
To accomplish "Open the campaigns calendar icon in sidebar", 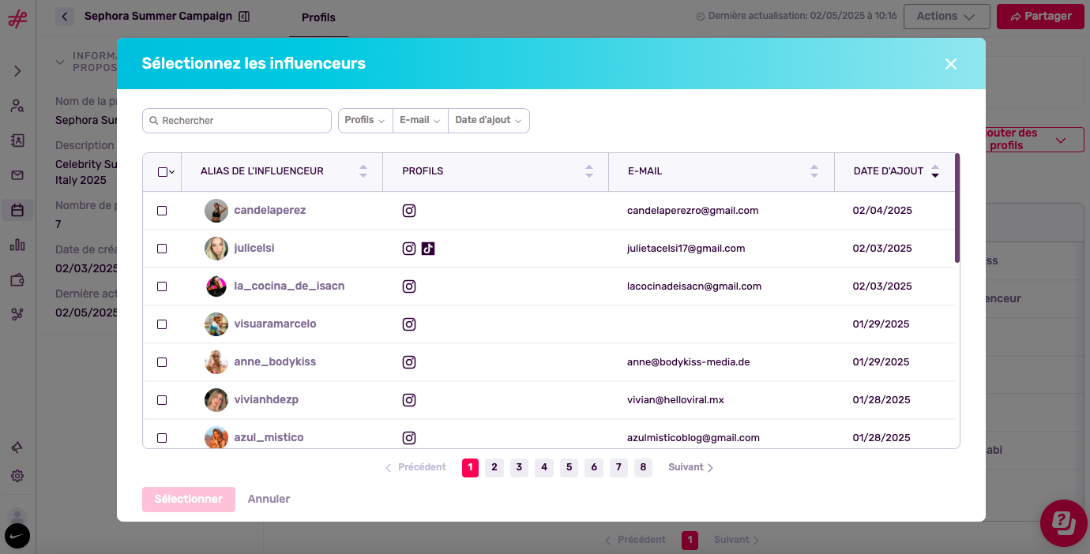I will [x=17, y=210].
